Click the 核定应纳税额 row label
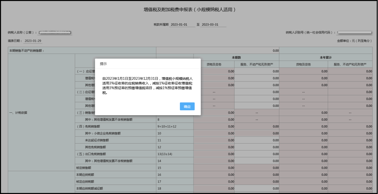This screenshot has height=194, width=378. click(x=85, y=181)
